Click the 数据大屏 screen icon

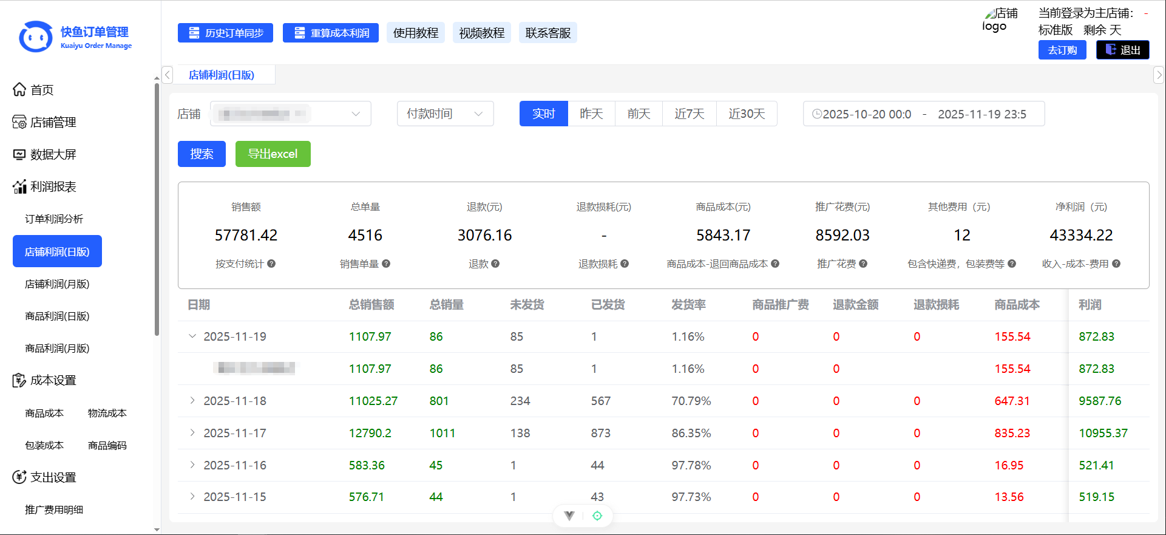(19, 154)
